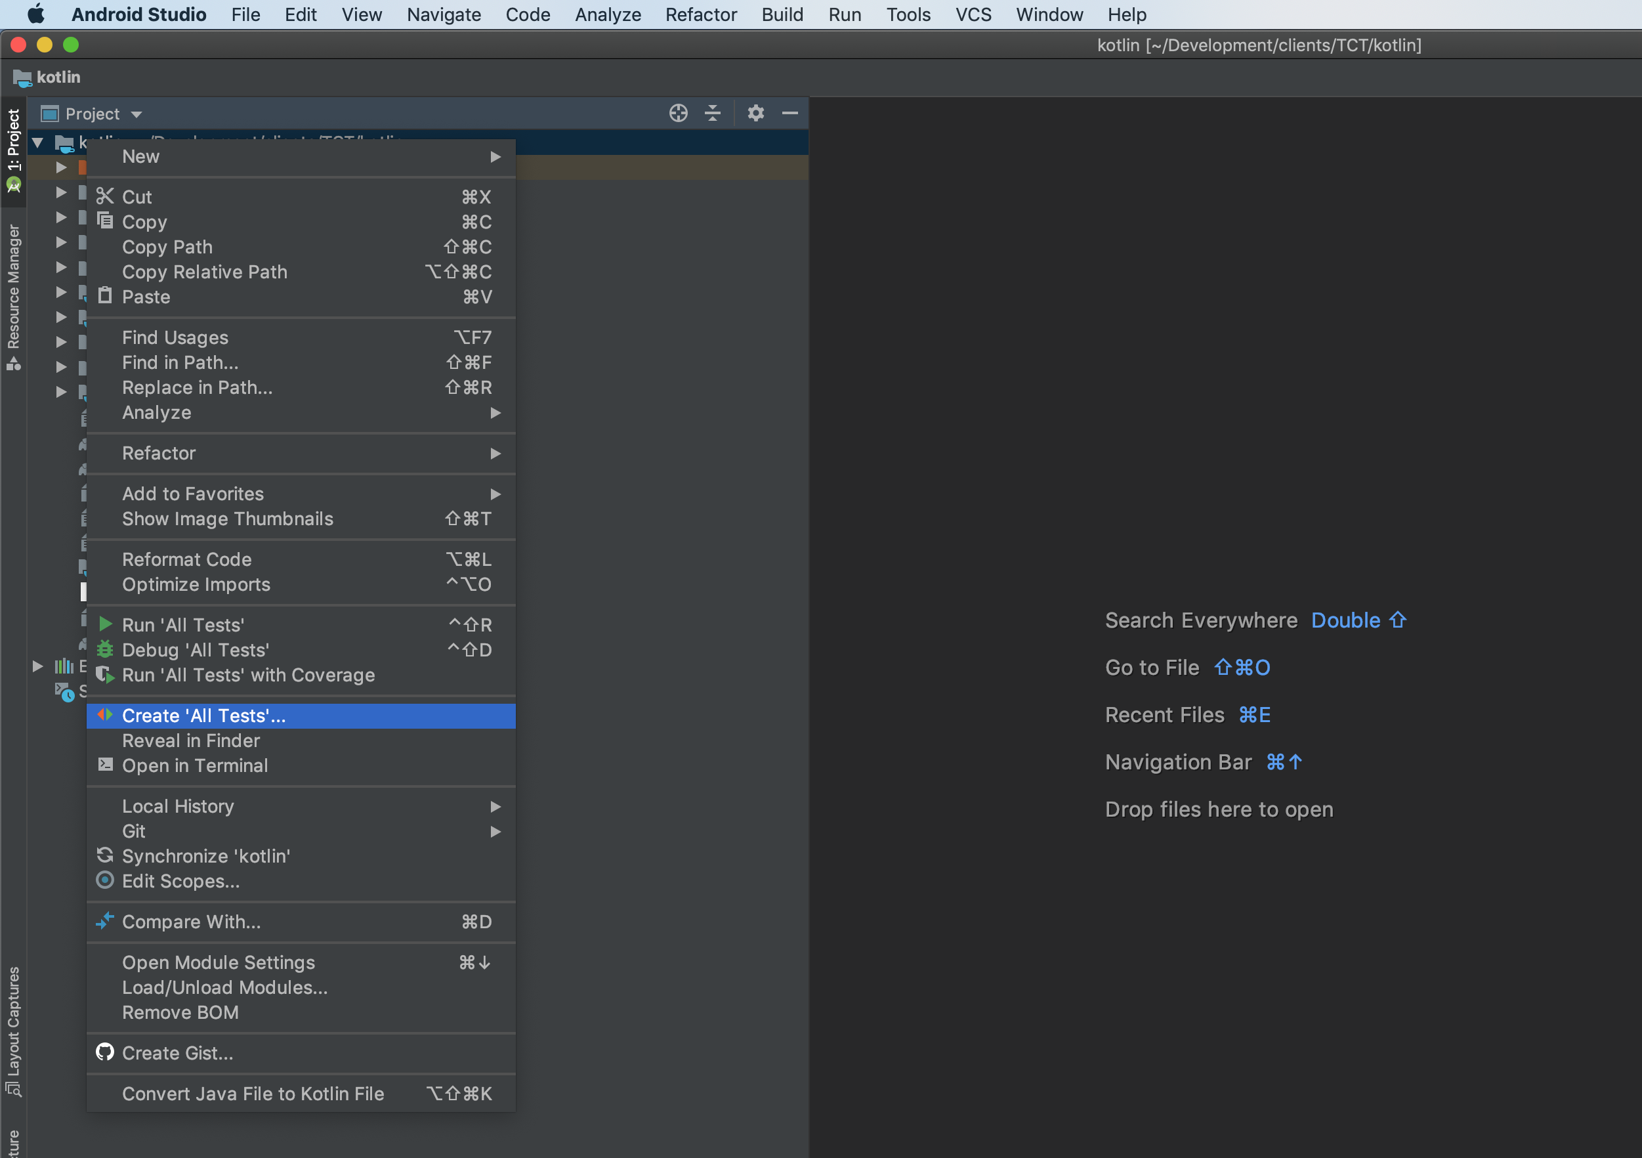
Task: Click the Navigation Bar hint text
Action: [x=1179, y=761]
